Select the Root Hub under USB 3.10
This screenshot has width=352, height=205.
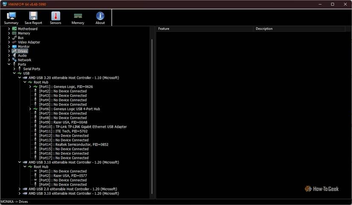41,167
